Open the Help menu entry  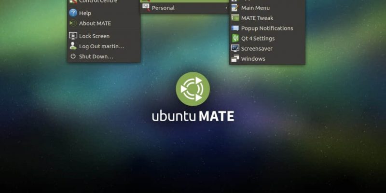coord(104,13)
